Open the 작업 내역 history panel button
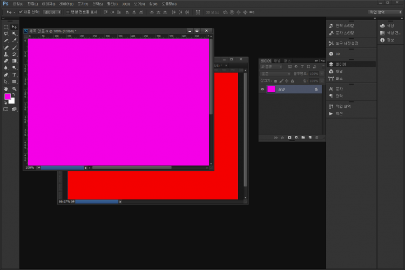The image size is (405, 270). click(343, 107)
